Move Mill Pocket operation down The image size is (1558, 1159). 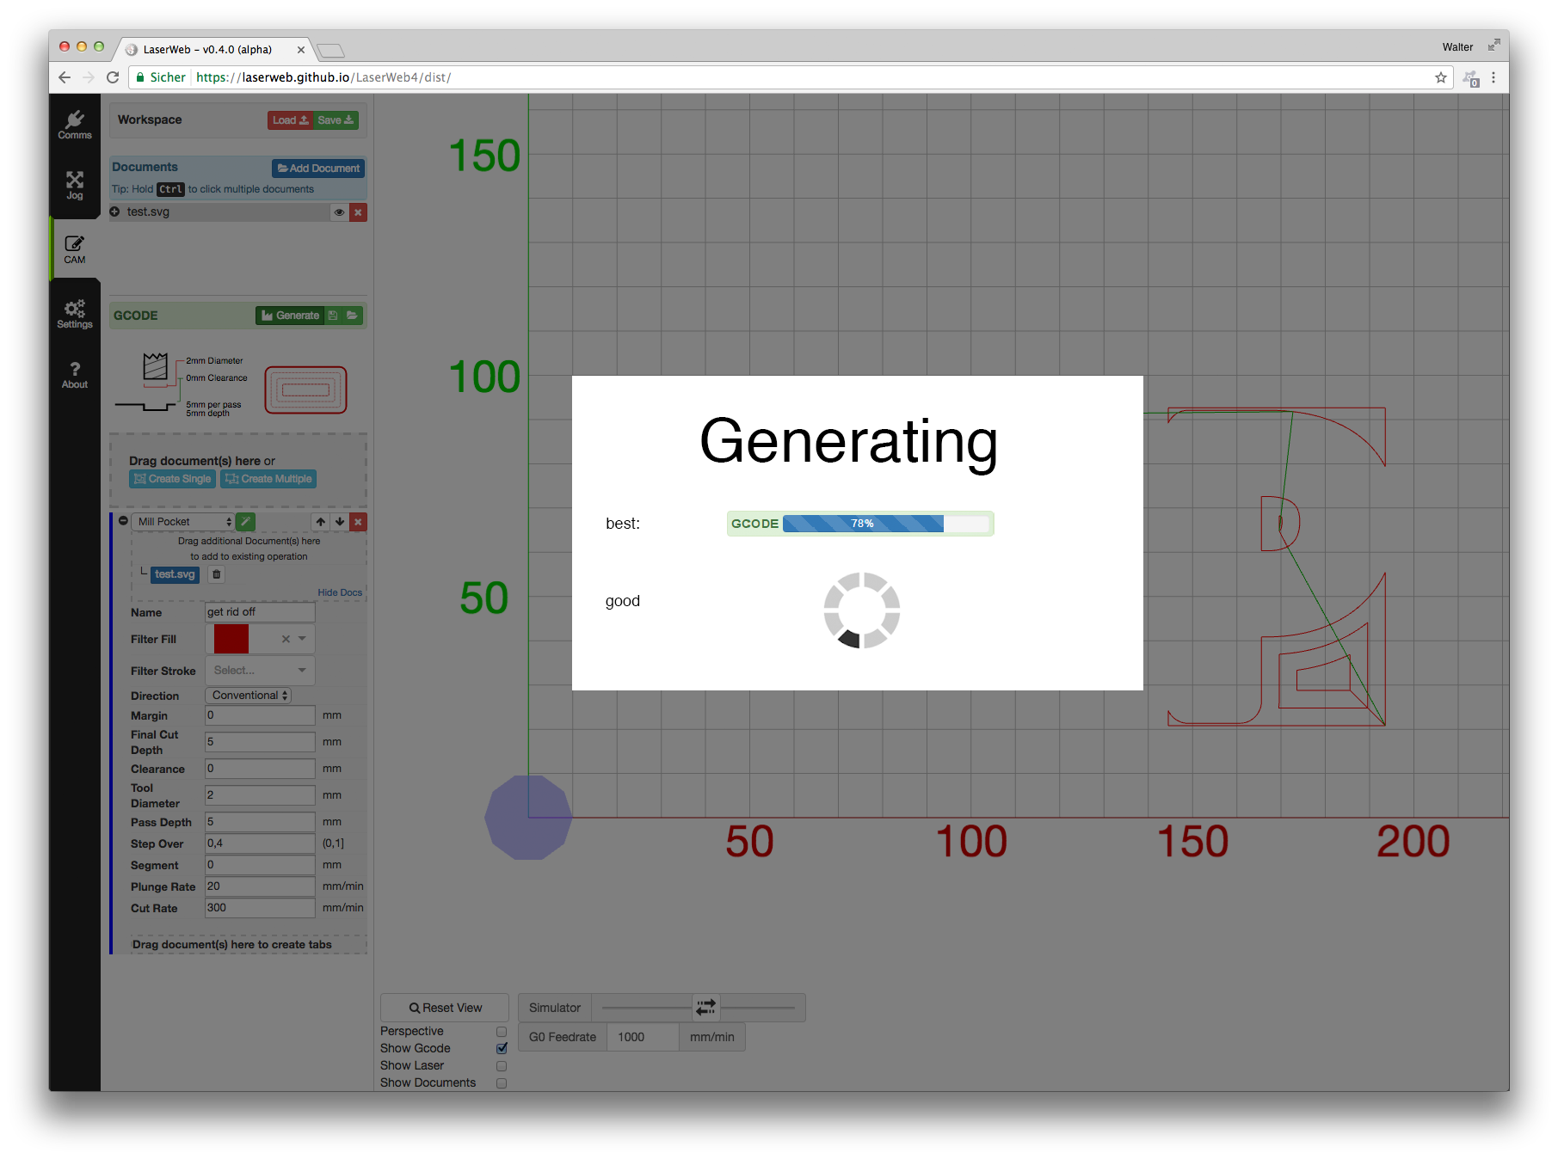coord(340,522)
